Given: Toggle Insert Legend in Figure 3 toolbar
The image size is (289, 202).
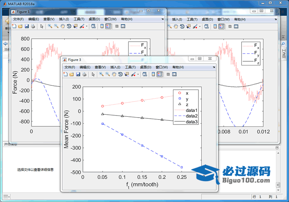Looking at the screenshot, I should (160, 74).
